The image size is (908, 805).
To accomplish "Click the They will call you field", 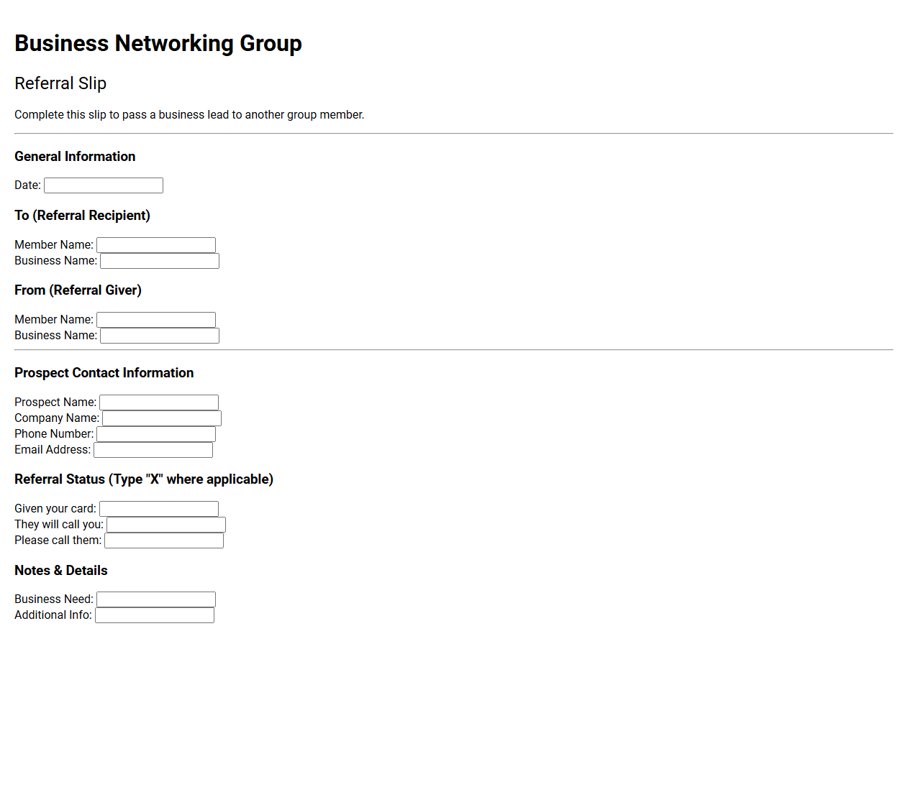I will coord(166,525).
